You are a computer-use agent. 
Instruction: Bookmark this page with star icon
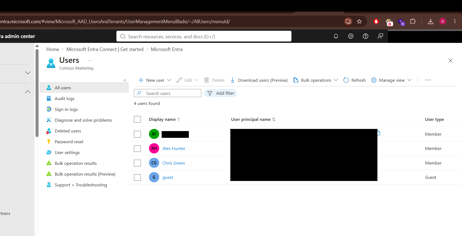(x=359, y=21)
